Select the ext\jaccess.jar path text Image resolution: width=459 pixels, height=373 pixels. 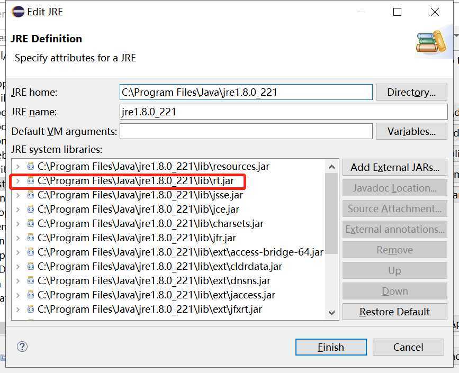pos(156,295)
